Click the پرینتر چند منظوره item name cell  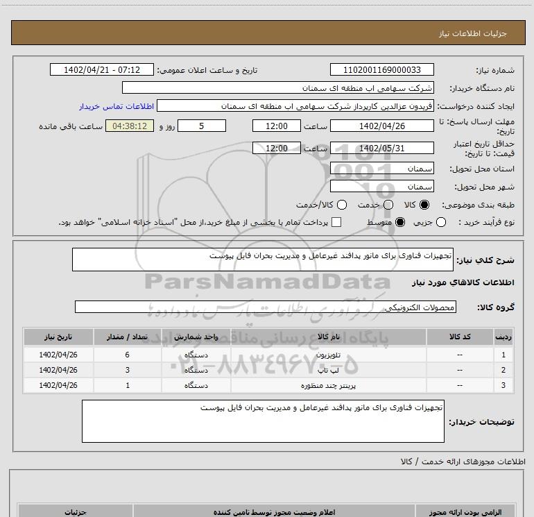coord(328,385)
